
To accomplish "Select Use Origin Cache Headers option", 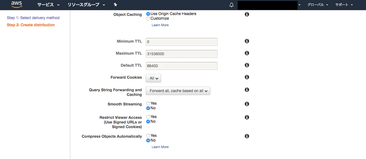I will point(148,14).
